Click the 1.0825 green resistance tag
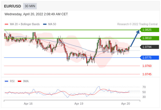161x110 pixels. point(149,30)
